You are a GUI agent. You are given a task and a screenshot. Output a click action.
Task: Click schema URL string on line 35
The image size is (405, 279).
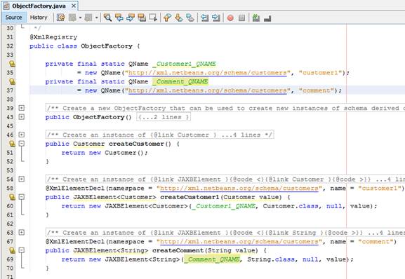(208, 73)
